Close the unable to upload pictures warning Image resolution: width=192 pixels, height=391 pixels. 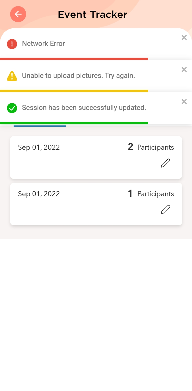[x=184, y=70]
